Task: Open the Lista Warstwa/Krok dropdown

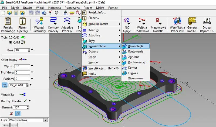Action: (45, 120)
